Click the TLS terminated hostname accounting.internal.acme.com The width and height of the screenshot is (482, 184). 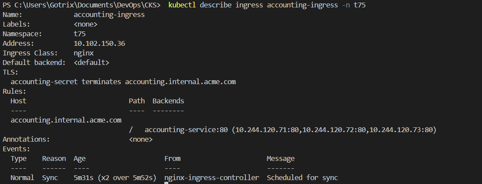181,82
